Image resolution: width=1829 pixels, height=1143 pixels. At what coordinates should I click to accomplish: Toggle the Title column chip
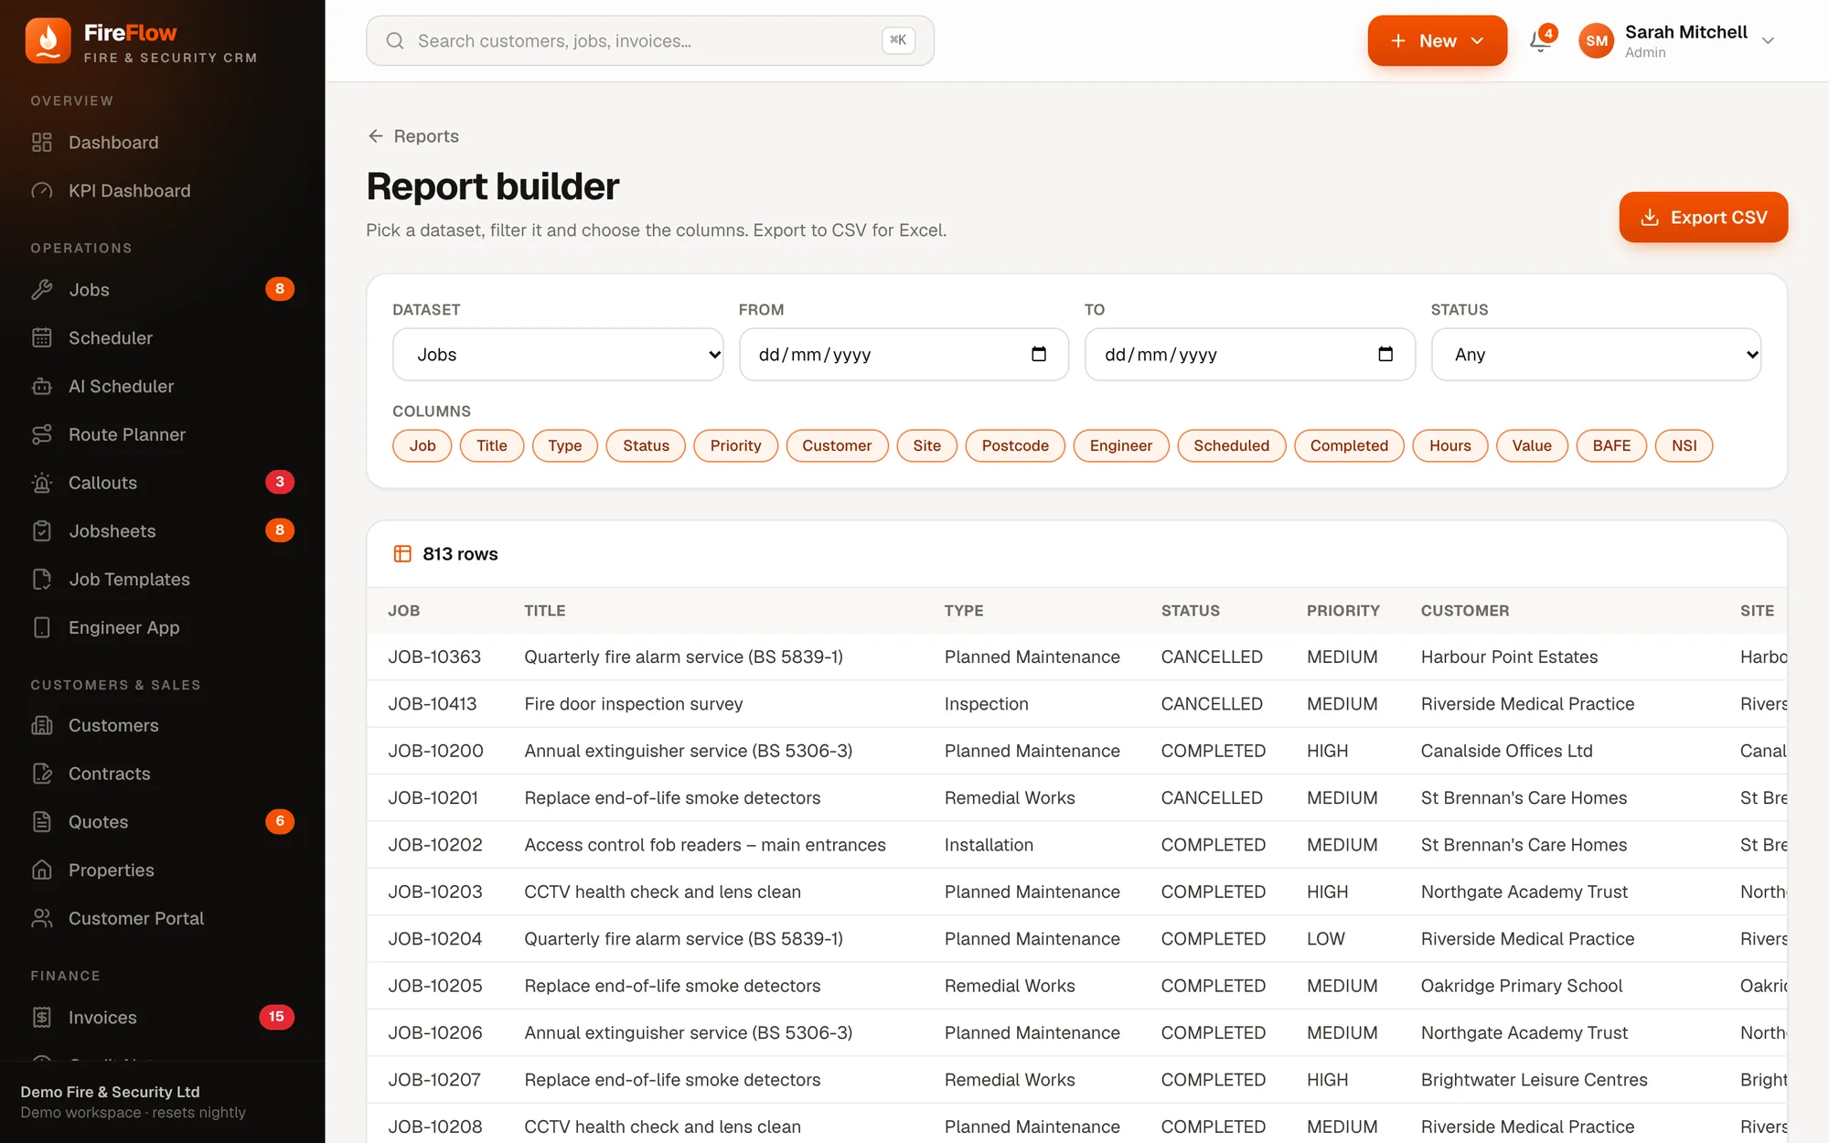(492, 446)
